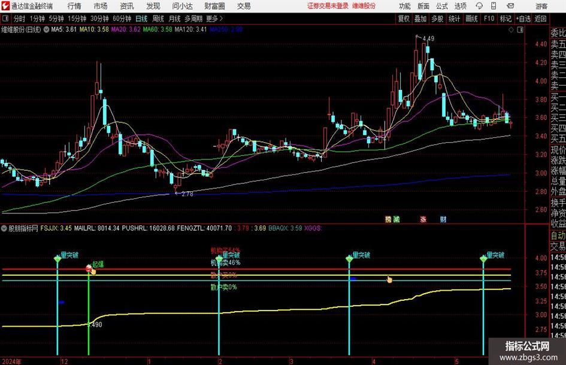Image resolution: width=566 pixels, height=365 pixels.
Task: Click 叠加 overlay button
Action: click(420, 19)
